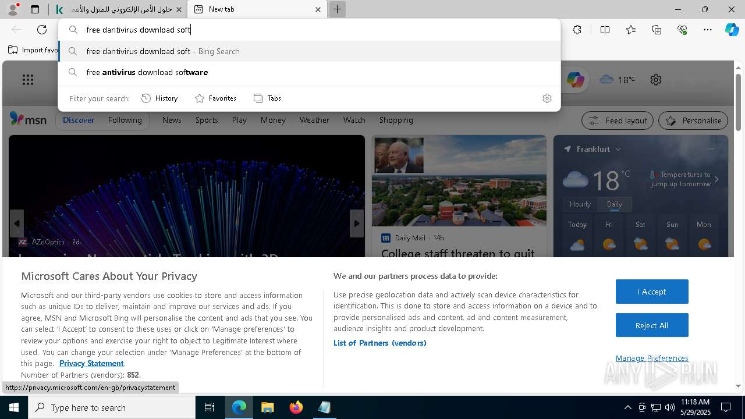Open Microsoft Edge taskbar icon
This screenshot has height=419, width=745.
tap(239, 407)
